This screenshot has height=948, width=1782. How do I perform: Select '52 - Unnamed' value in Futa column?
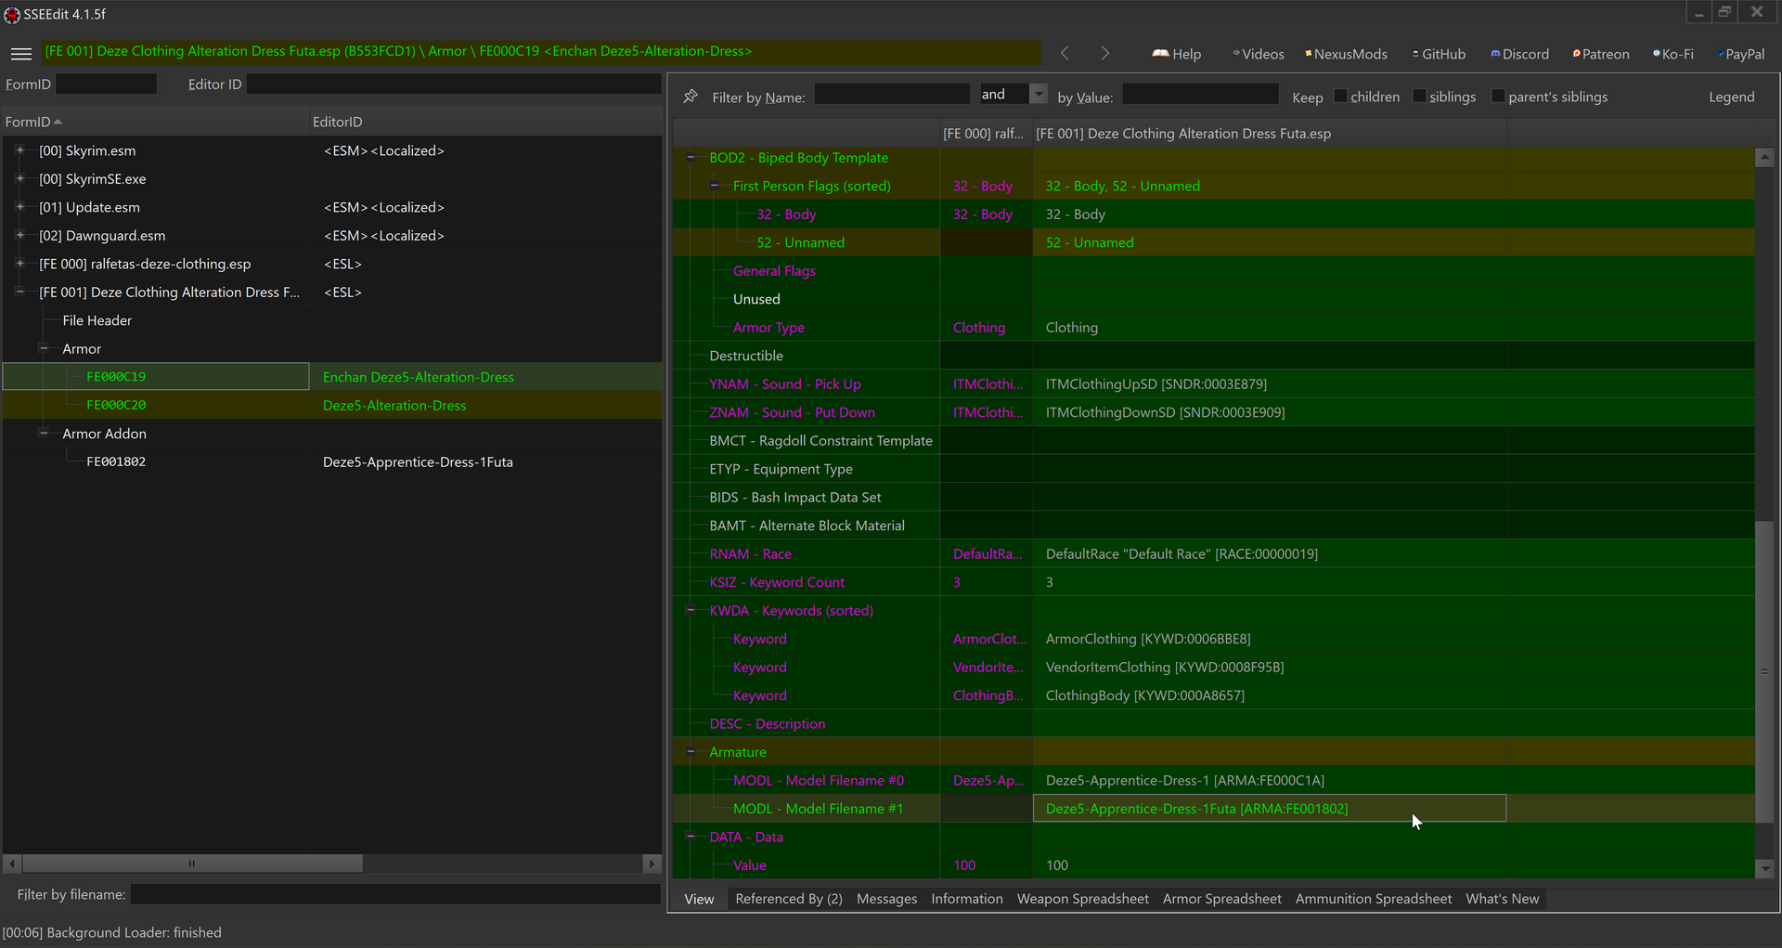point(1270,242)
